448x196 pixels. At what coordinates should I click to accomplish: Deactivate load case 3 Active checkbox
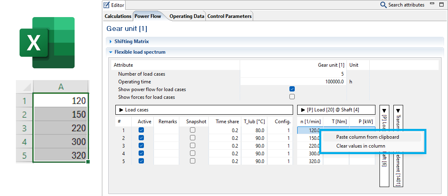click(141, 146)
